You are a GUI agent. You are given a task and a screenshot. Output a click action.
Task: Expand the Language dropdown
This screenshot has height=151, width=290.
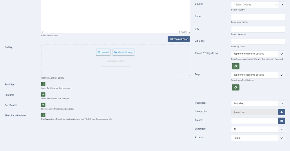tap(258, 129)
